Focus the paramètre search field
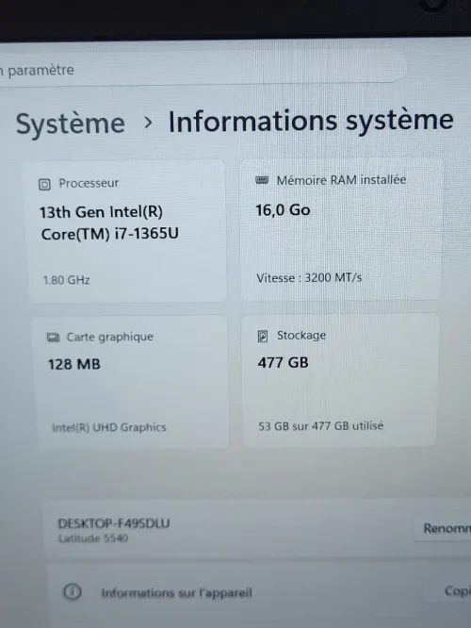 203,69
